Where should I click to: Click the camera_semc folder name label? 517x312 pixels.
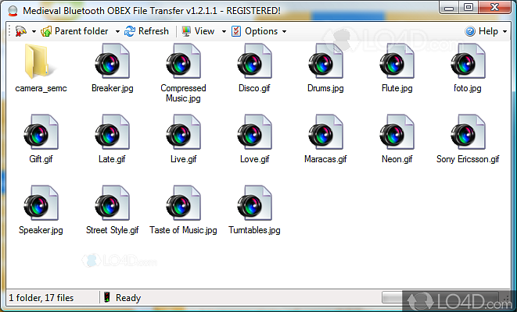click(x=41, y=88)
